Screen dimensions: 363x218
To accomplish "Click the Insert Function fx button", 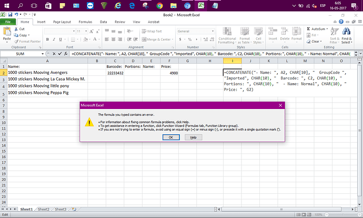I will [66, 54].
